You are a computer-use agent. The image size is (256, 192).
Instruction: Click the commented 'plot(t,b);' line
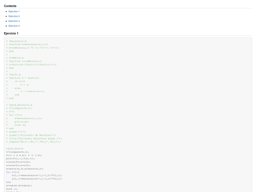pos(18,122)
